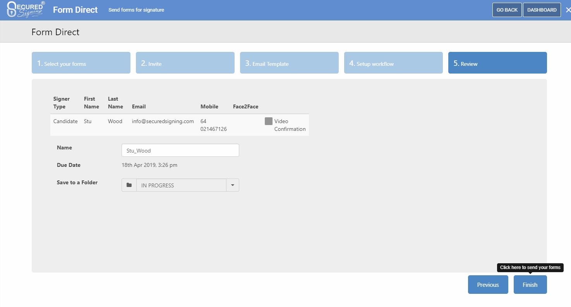Click the Form Direct header title
The width and height of the screenshot is (571, 307).
pos(75,10)
